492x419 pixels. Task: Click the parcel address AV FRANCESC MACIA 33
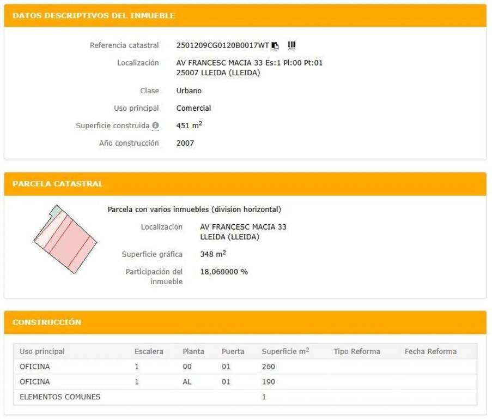pos(243,227)
